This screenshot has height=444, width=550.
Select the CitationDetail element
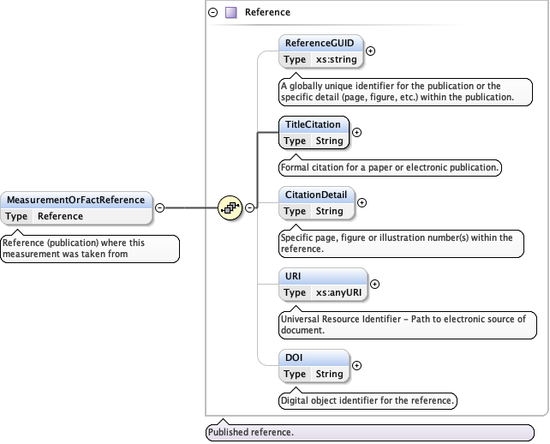(x=316, y=195)
